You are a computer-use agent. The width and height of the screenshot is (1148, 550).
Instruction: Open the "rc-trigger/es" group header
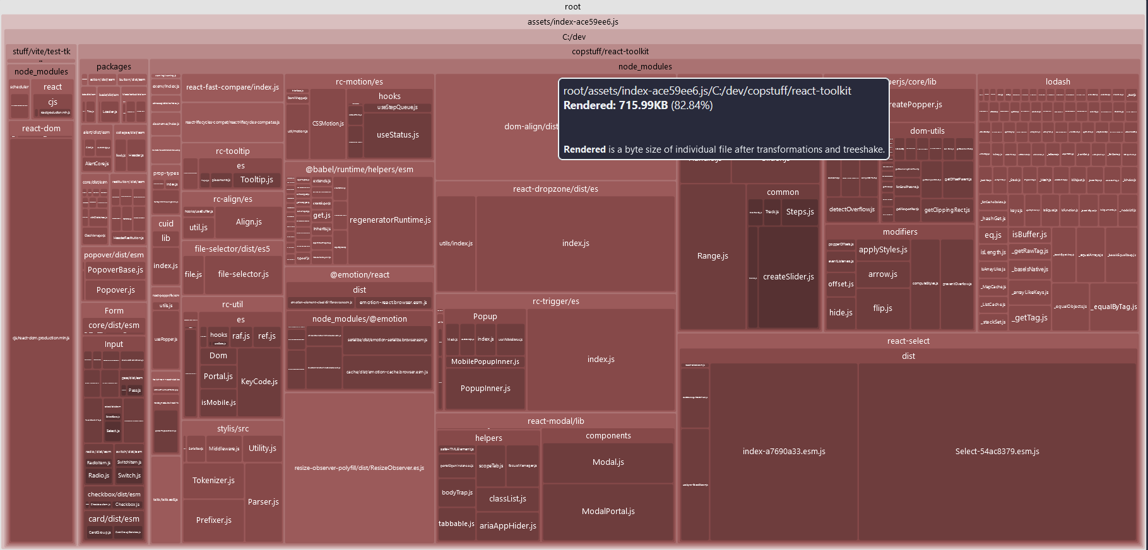[555, 301]
